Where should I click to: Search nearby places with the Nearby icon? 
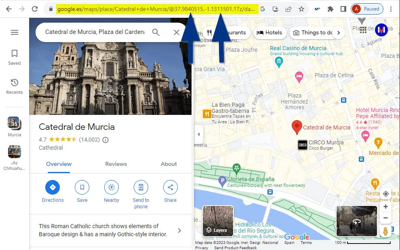tap(112, 187)
